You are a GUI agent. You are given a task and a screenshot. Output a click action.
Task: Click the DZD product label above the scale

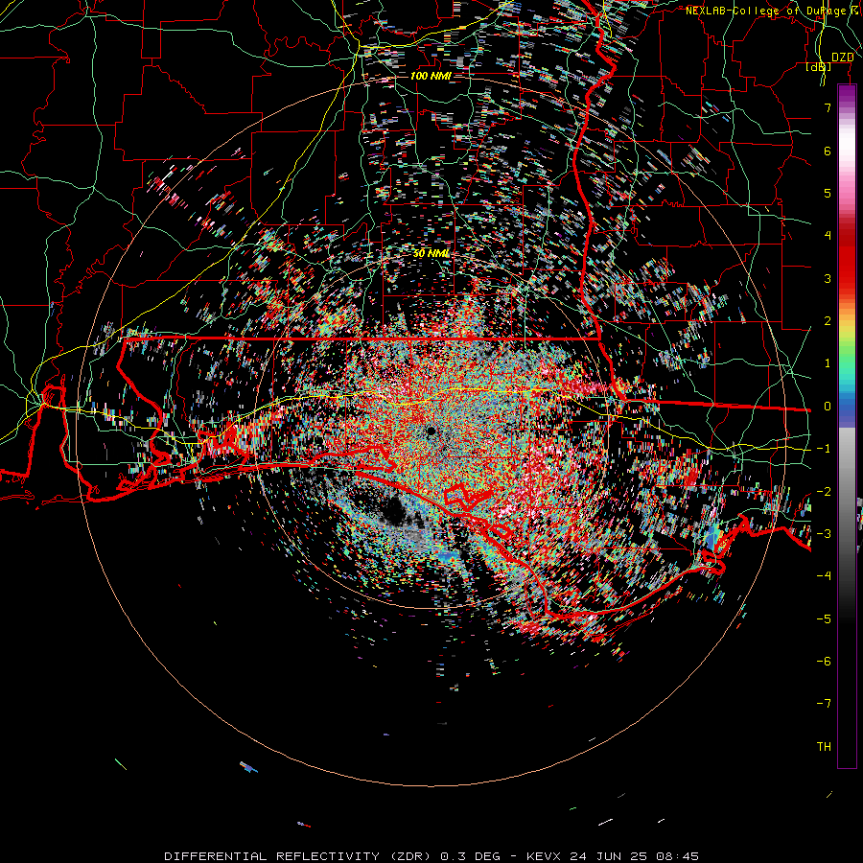point(842,58)
